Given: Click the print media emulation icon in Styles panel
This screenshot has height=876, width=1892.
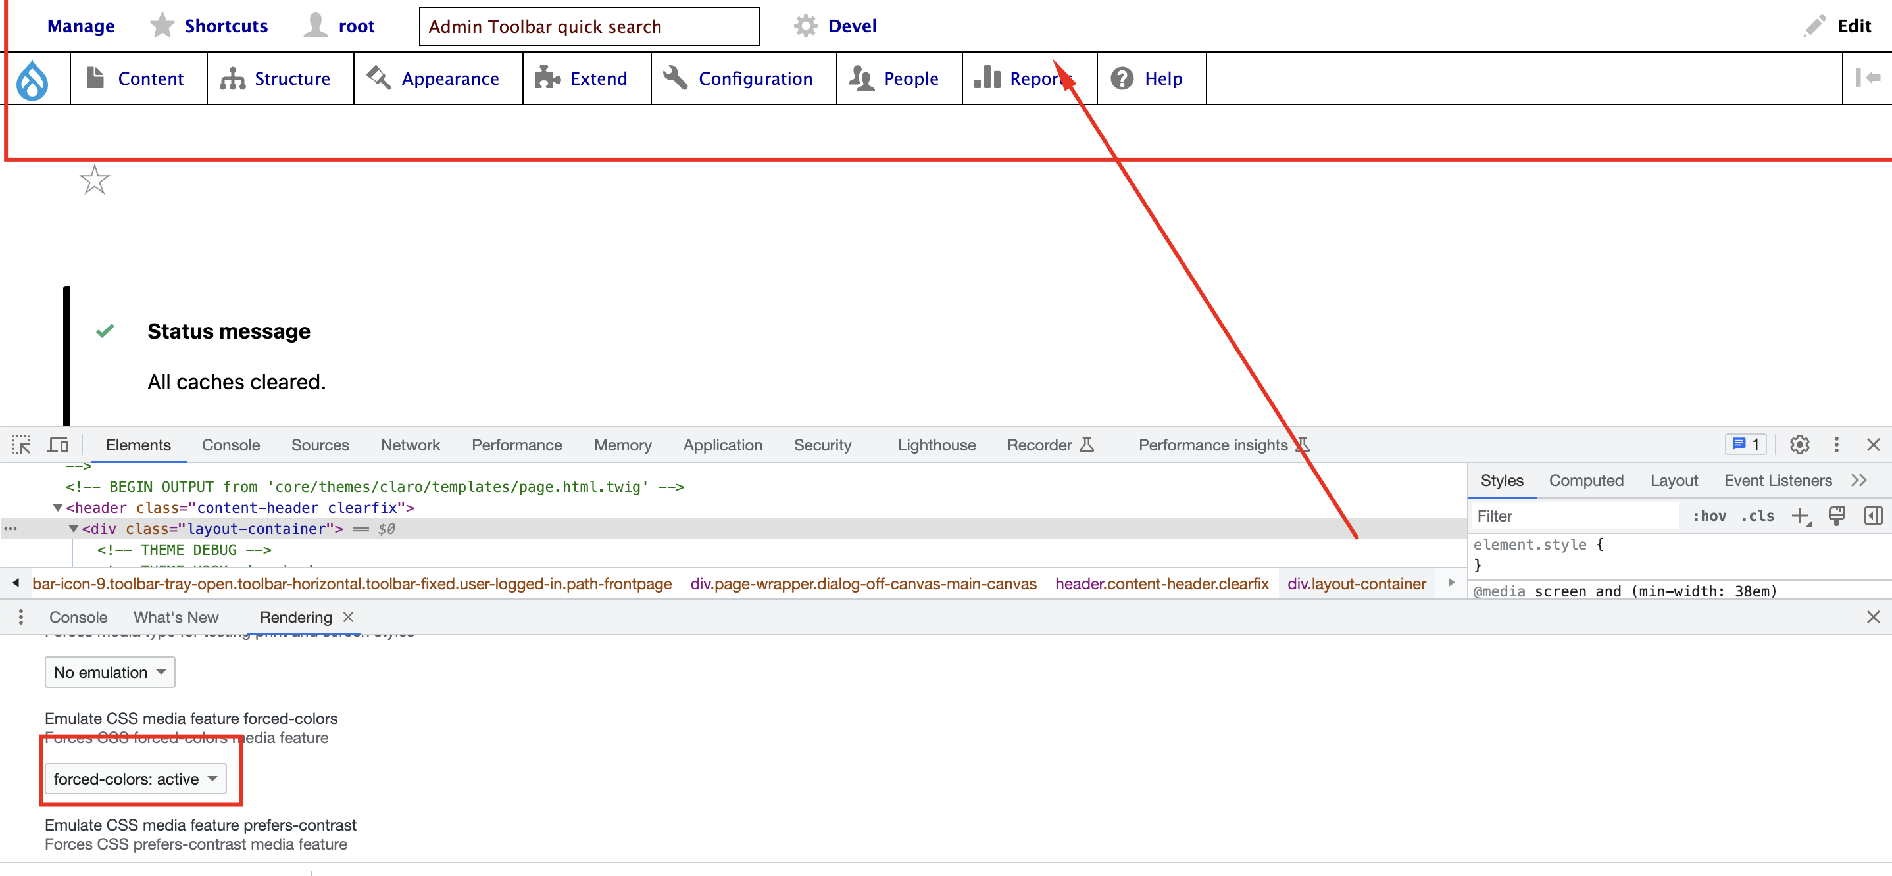Looking at the screenshot, I should click(1836, 516).
